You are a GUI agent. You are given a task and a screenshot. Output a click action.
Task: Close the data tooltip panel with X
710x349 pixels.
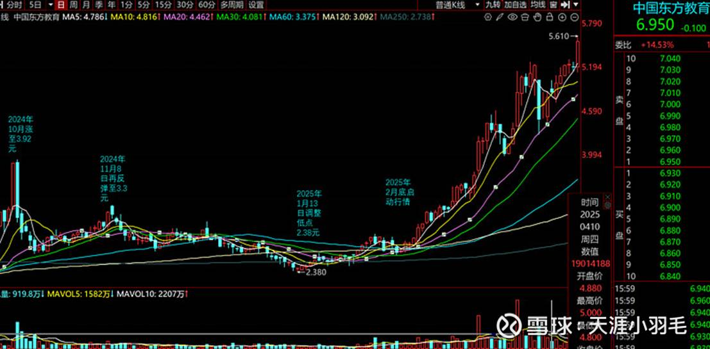(607, 197)
